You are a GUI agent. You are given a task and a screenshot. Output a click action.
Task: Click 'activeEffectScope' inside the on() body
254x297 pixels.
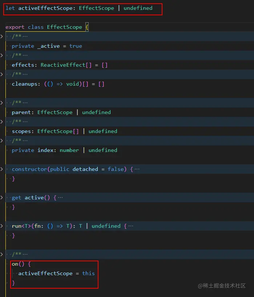click(45, 273)
